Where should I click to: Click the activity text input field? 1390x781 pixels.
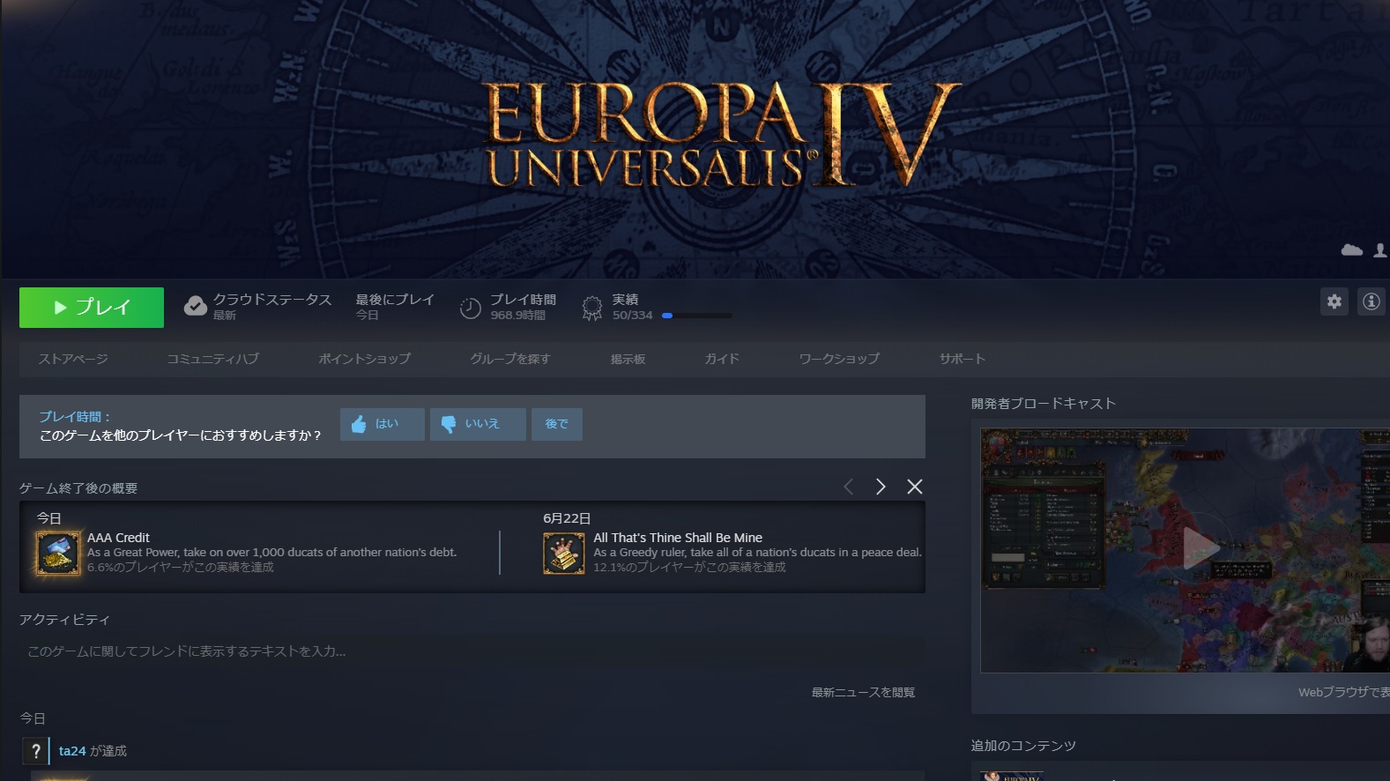pyautogui.click(x=472, y=651)
